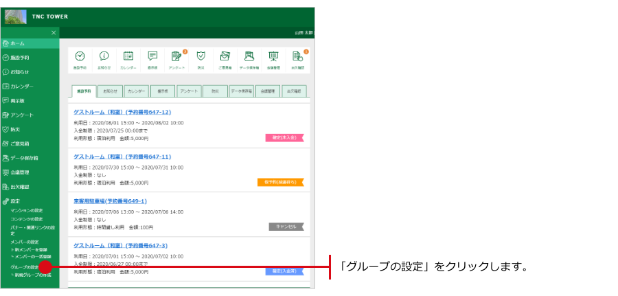This screenshot has width=618, height=296.
Task: Click the アンケート icon with notification badge
Action: 176,58
